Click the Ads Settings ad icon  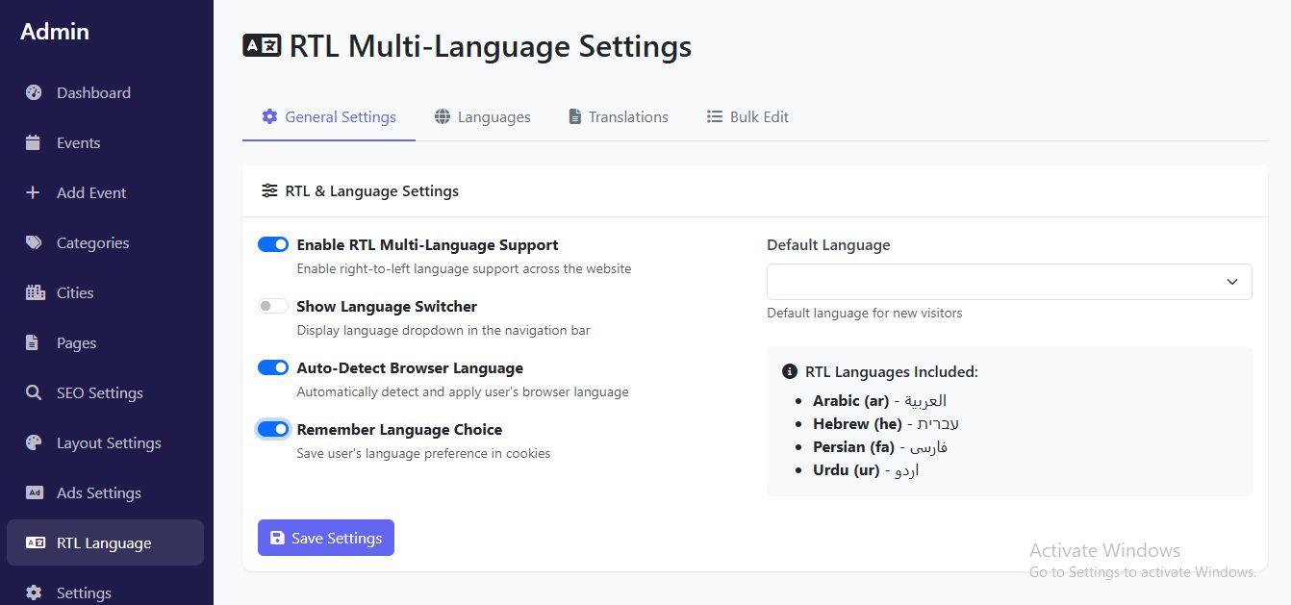tap(35, 493)
